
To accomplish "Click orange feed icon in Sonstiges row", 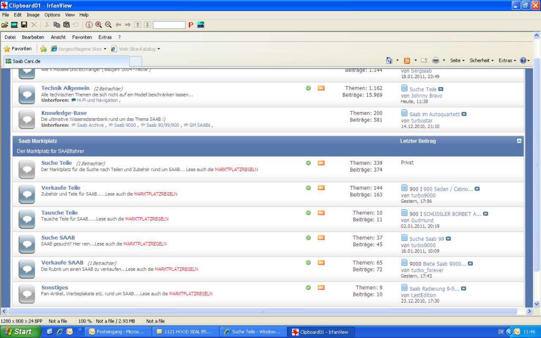I will 321,288.
